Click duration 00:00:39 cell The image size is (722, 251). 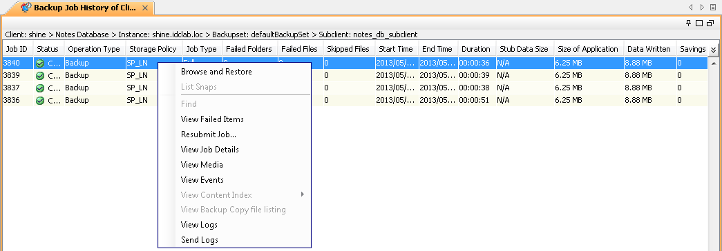point(476,75)
